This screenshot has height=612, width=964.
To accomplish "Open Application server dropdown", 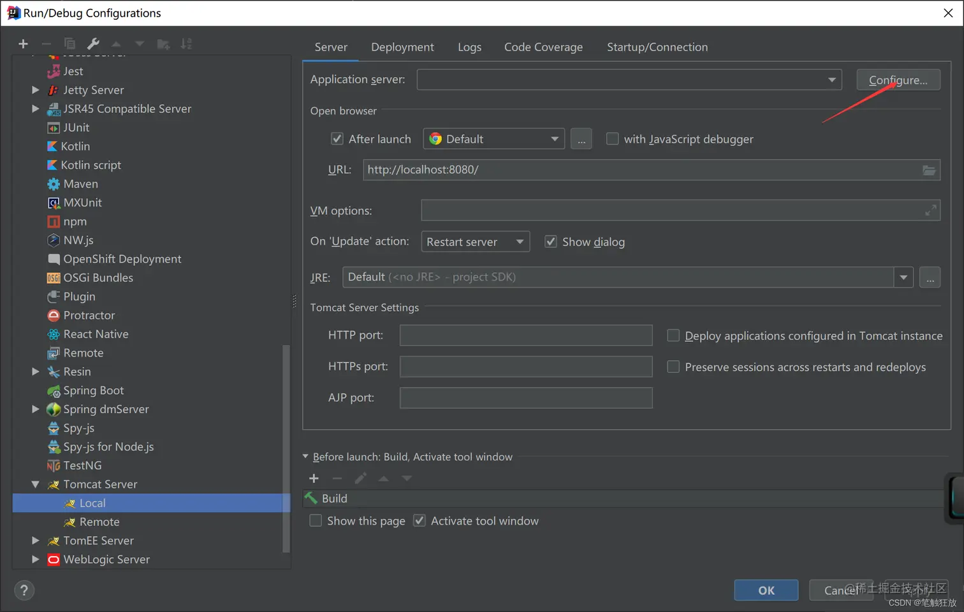I will (629, 80).
